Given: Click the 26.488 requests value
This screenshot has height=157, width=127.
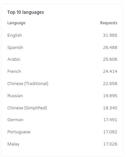Looking at the screenshot, I should [x=110, y=47].
